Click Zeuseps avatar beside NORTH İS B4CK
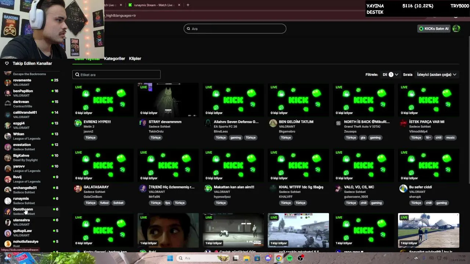Screen dimensions: 470x264 pos(338,123)
